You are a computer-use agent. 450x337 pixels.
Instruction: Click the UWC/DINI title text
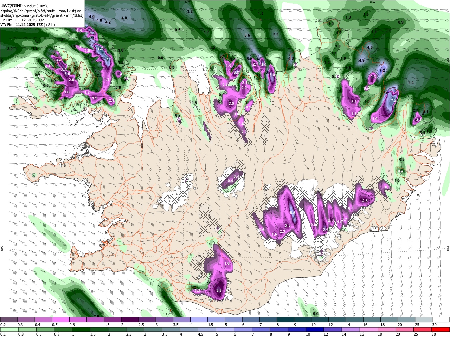coord(11,6)
